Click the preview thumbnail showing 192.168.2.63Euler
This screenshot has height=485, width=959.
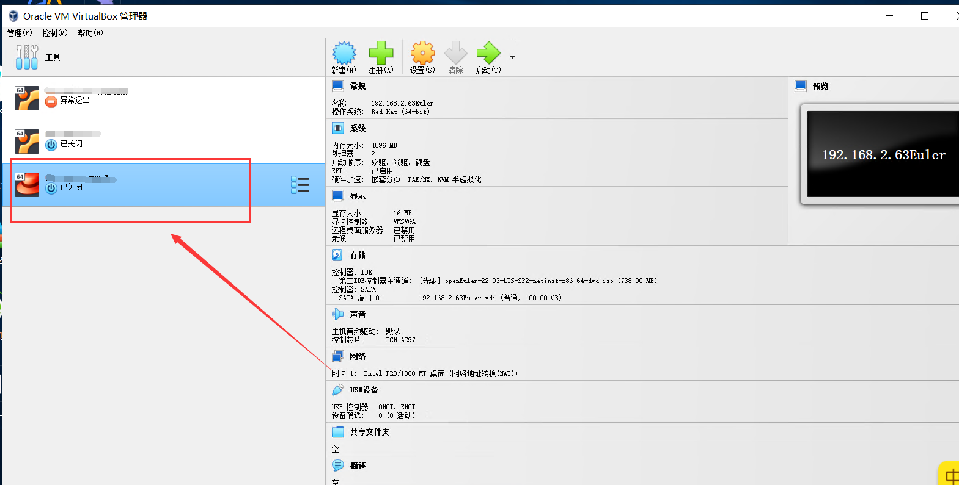(x=883, y=154)
